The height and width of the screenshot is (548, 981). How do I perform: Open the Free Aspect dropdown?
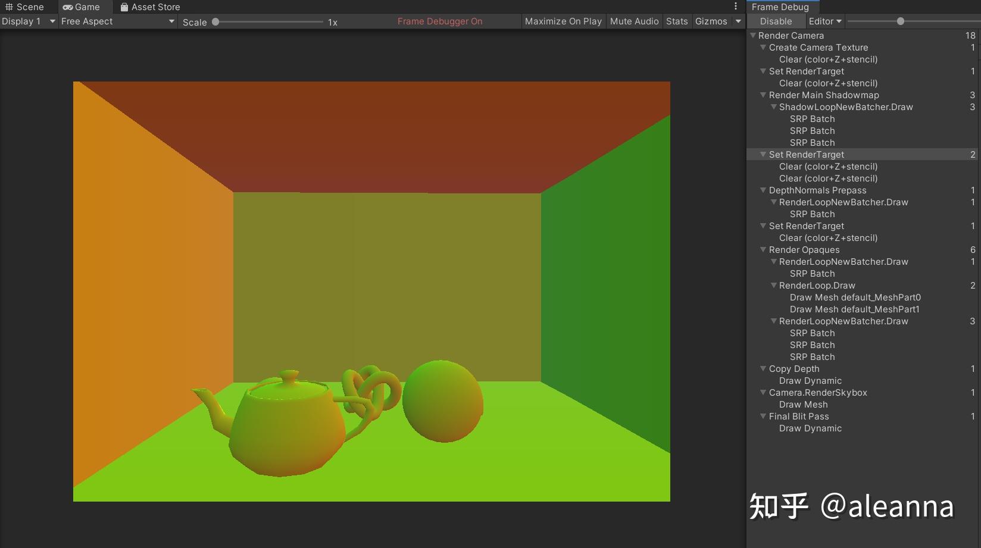[116, 21]
